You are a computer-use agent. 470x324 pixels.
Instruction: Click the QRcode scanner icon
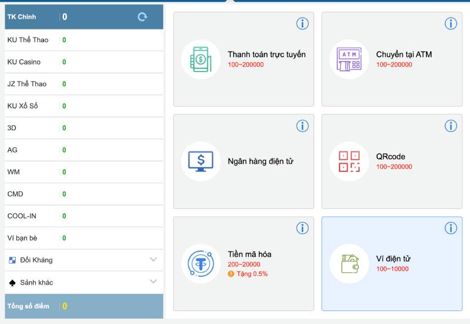(x=349, y=161)
